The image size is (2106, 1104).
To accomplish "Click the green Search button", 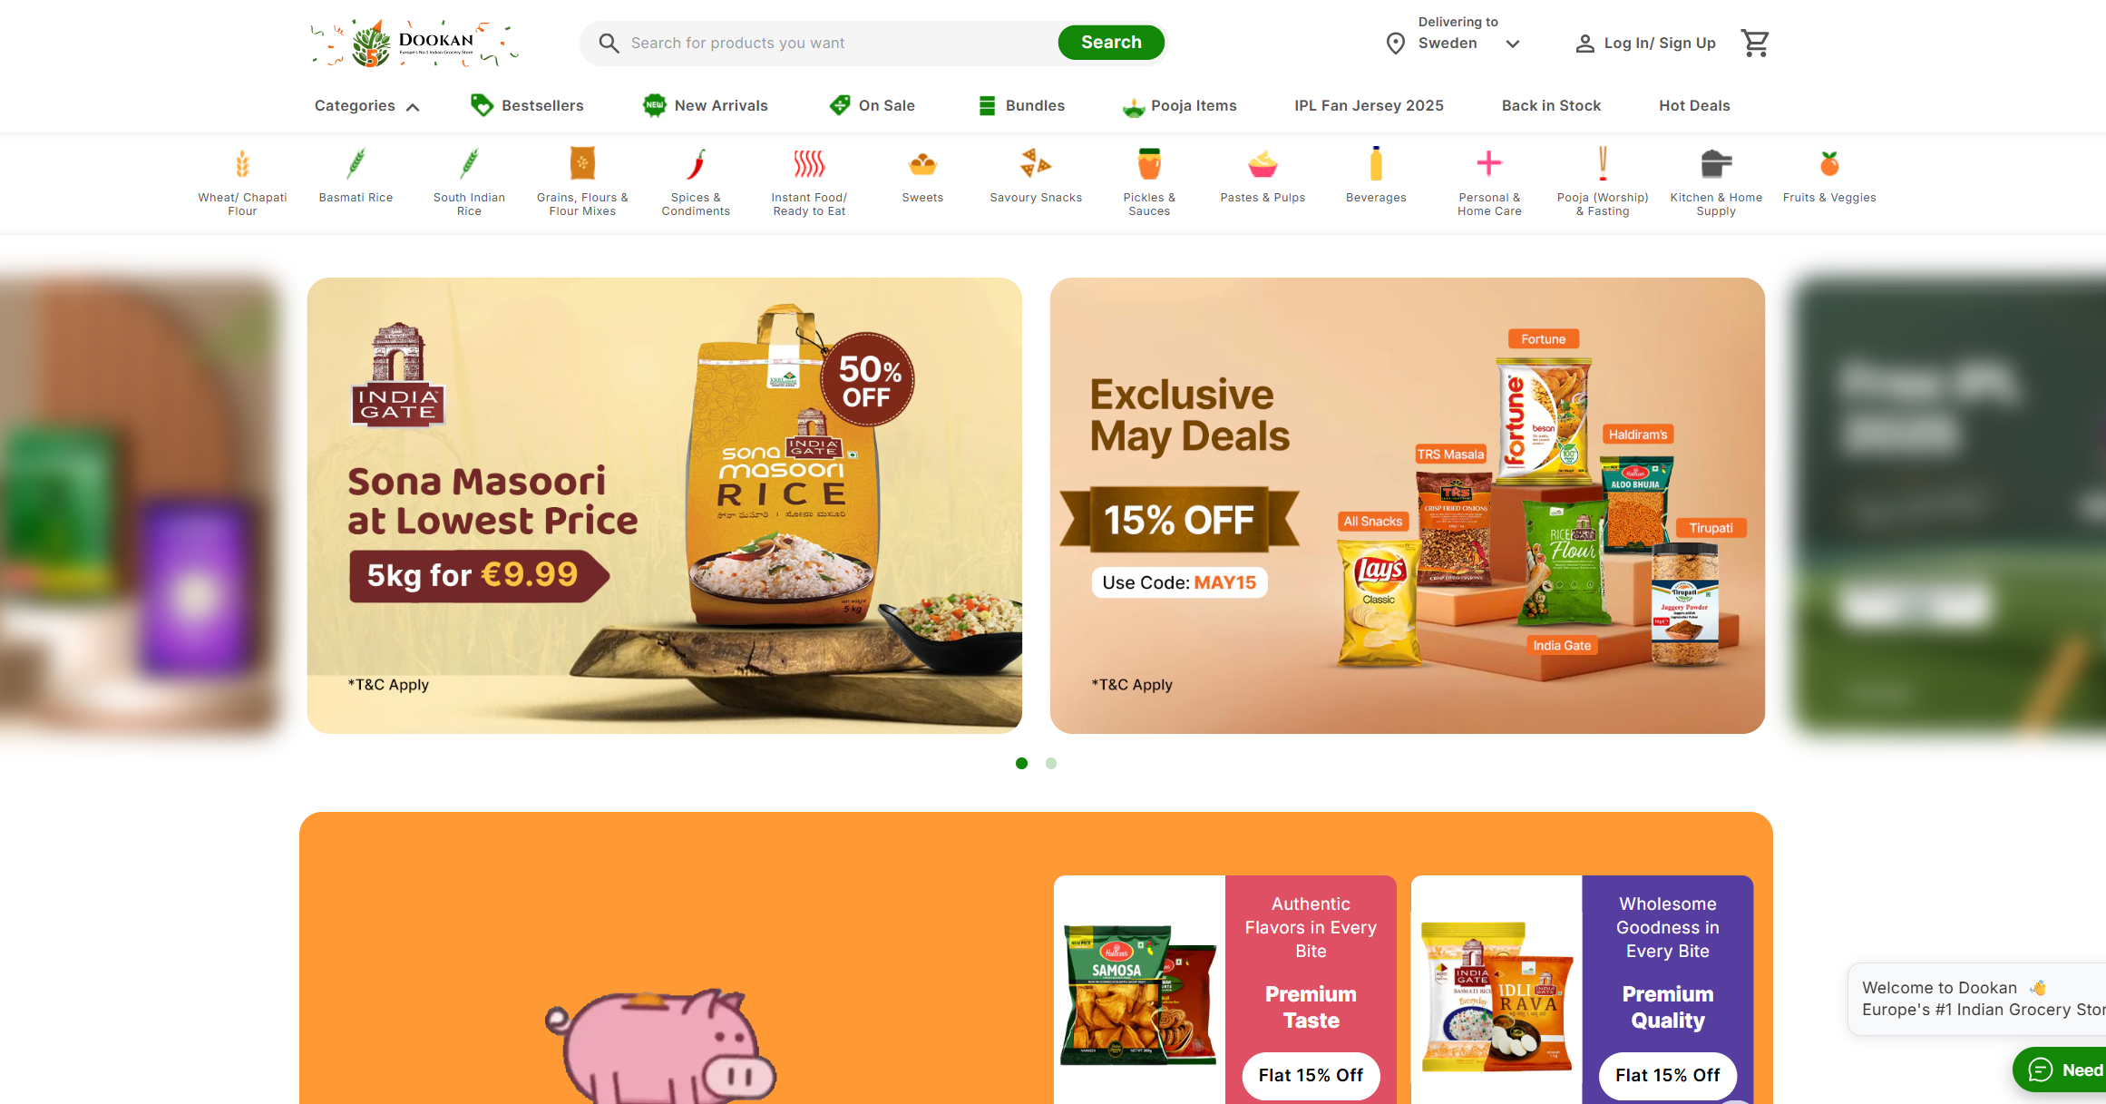I will point(1111,43).
